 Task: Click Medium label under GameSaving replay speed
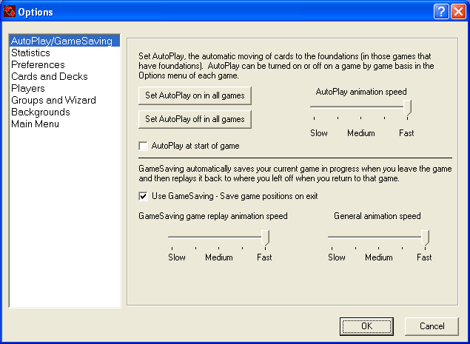click(x=219, y=257)
